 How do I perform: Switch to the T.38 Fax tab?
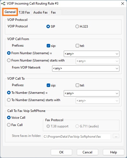pyautogui.click(x=24, y=12)
